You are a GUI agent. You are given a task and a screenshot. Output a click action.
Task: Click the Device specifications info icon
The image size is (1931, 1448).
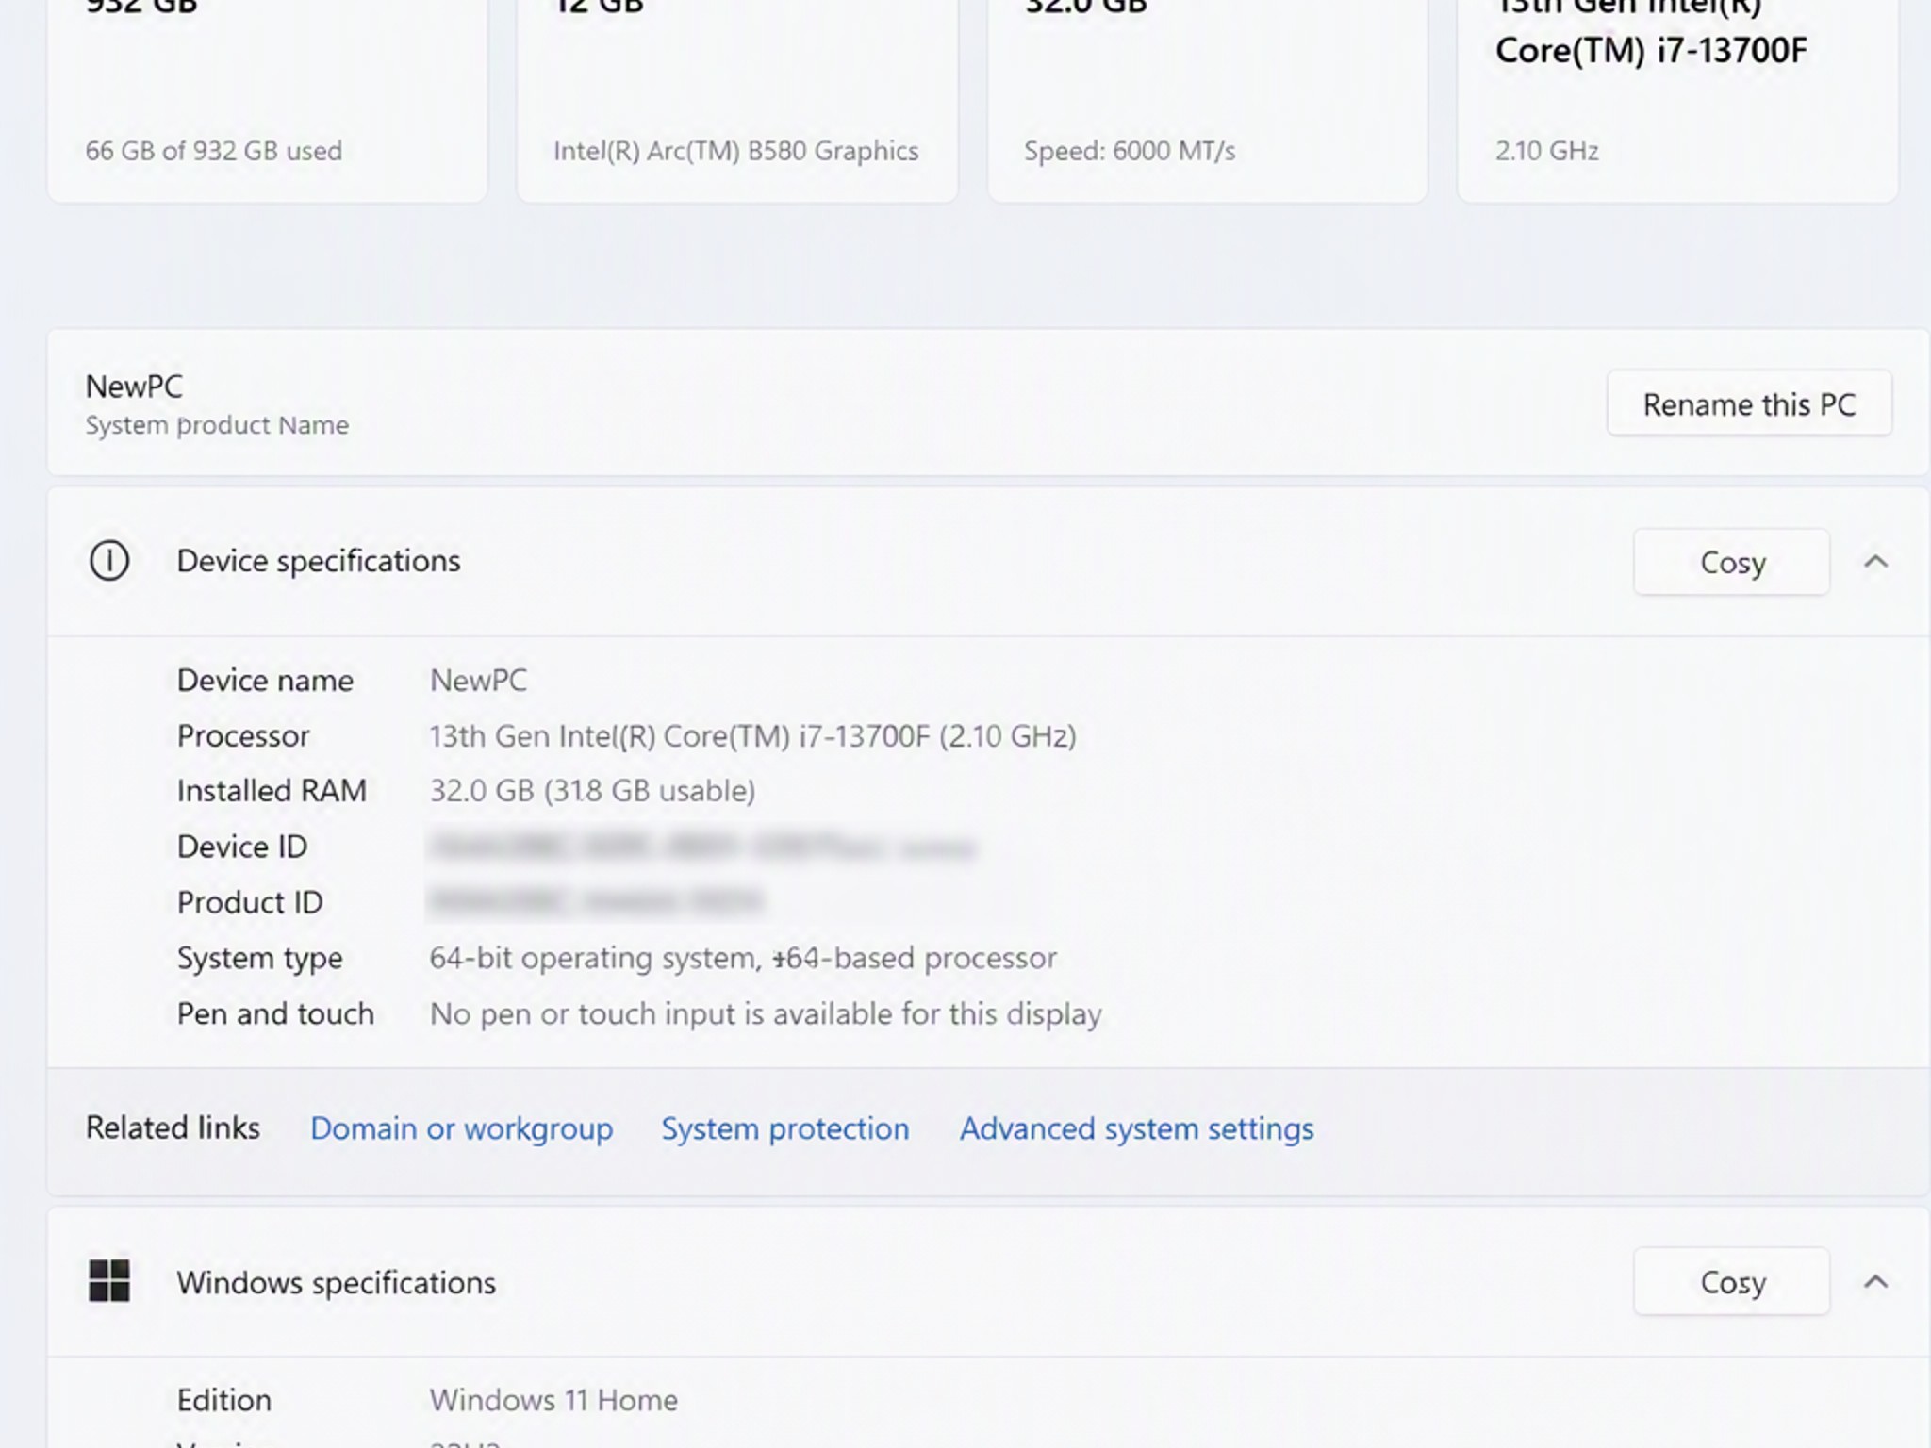[x=109, y=561]
